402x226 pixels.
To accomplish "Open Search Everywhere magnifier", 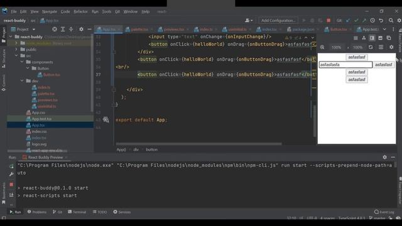I will click(x=391, y=20).
